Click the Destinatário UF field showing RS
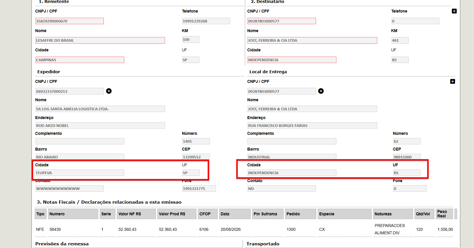Image resolution: width=474 pixels, height=248 pixels. pyautogui.click(x=400, y=60)
